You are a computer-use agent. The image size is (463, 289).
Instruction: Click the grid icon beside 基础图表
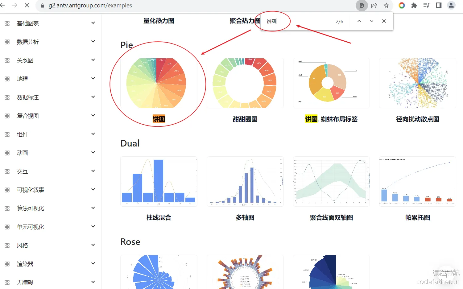(7, 23)
